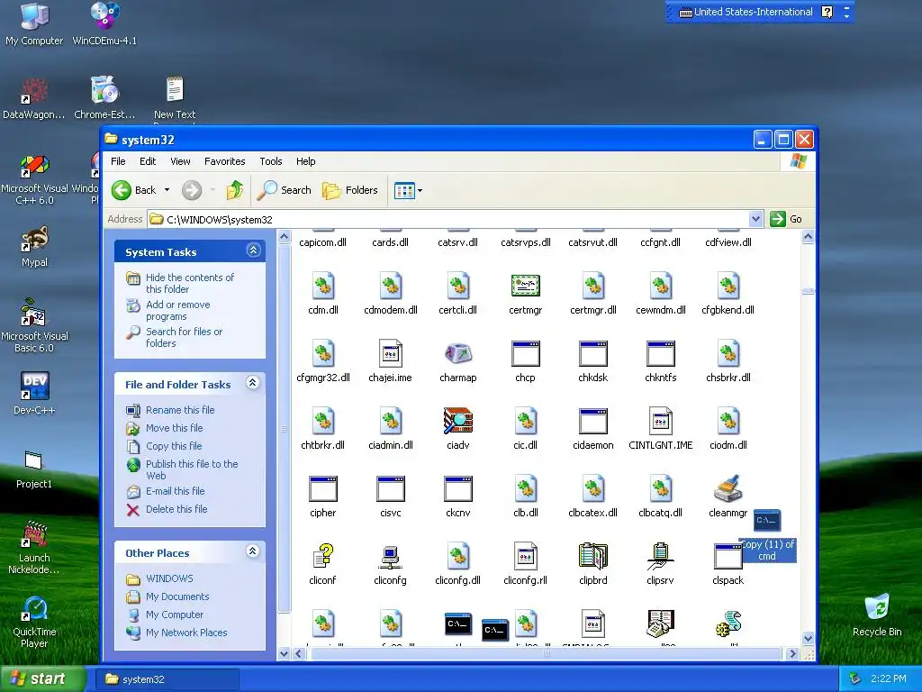The height and width of the screenshot is (692, 922).
Task: Select the clspack program icon
Action: [728, 557]
